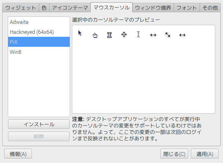Select the Adwaita cursor theme
The width and height of the screenshot is (223, 163).
point(39,22)
